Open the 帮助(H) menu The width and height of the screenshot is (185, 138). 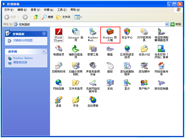(x=75, y=10)
